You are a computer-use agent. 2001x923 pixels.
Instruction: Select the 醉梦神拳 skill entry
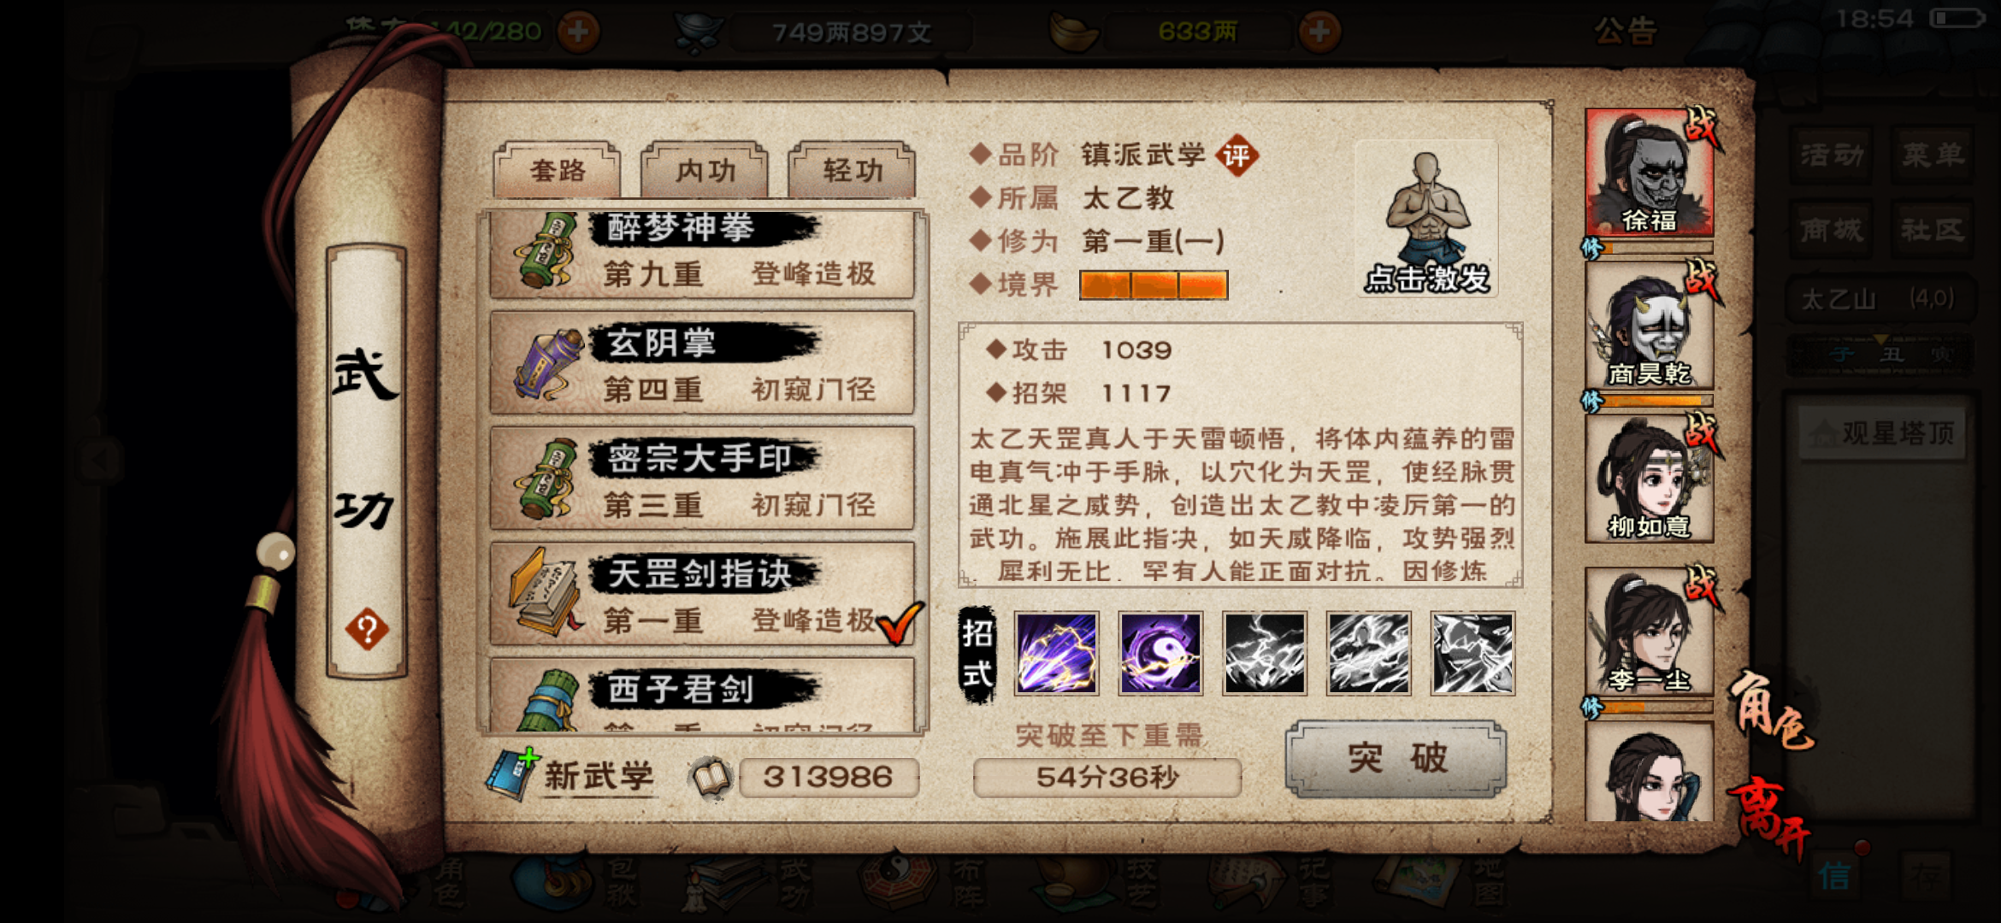703,255
